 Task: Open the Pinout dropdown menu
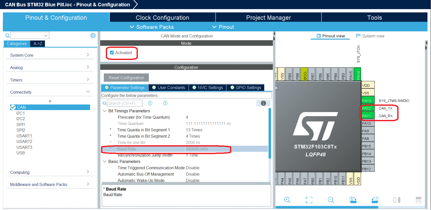(x=223, y=27)
